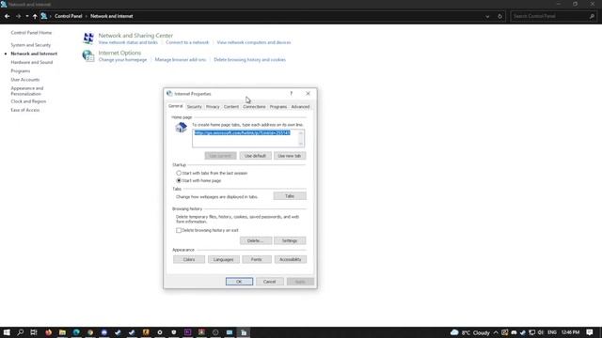Open taskbar Search
This screenshot has height=338, width=602.
click(21, 332)
